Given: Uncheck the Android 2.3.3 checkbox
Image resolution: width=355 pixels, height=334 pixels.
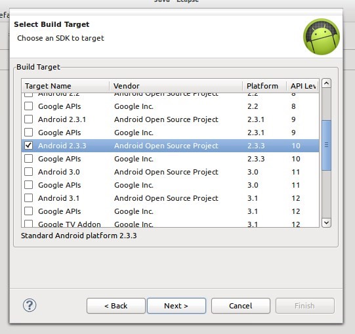Looking at the screenshot, I should pos(28,146).
